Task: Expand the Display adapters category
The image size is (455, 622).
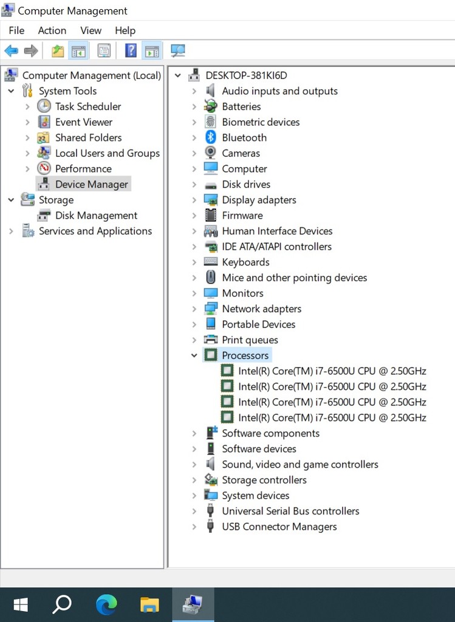Action: [194, 200]
